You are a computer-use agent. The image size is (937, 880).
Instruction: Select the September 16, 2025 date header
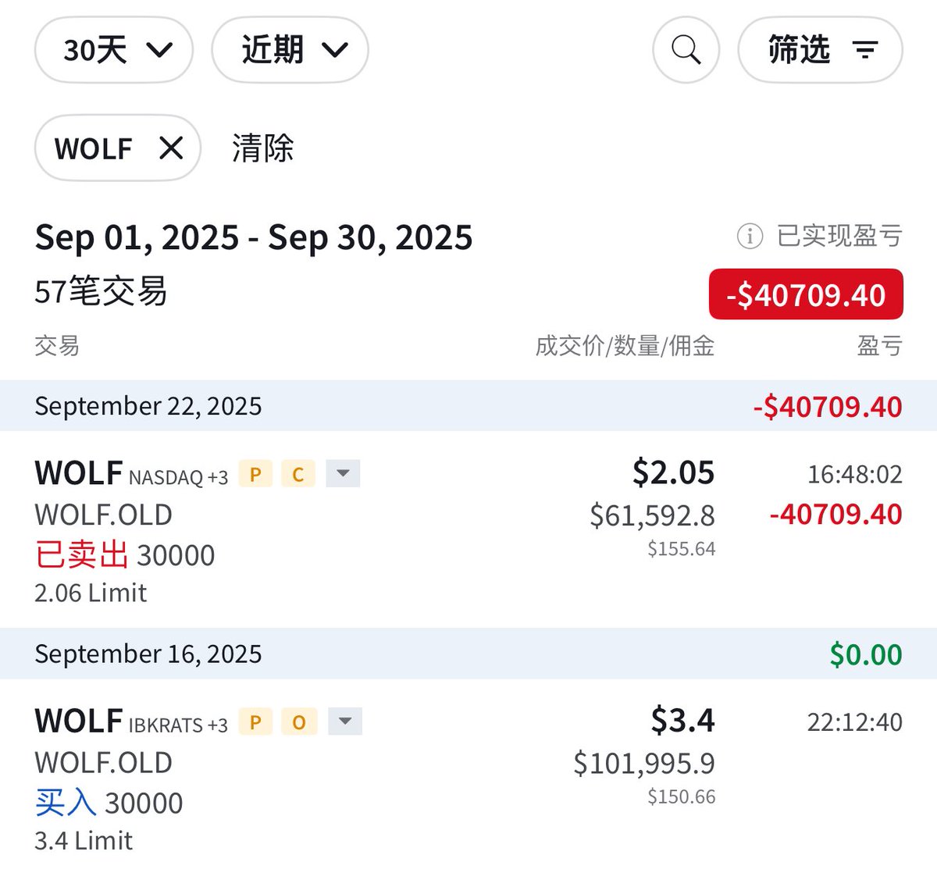148,654
